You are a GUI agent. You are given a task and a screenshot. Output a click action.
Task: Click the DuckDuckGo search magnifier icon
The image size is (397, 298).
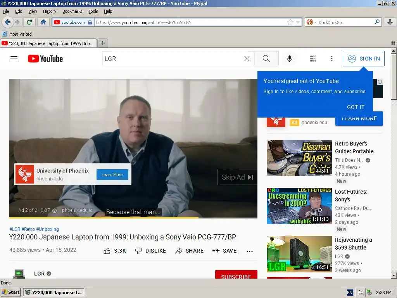coord(377,22)
